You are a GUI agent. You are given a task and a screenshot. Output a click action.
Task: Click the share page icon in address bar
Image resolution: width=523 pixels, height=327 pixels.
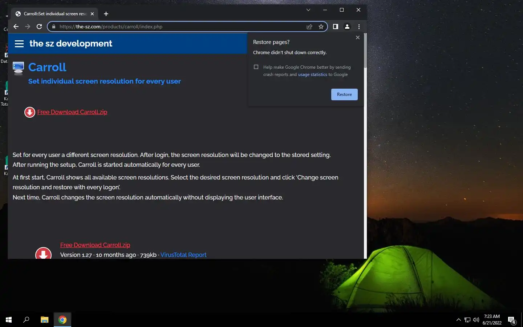click(x=309, y=27)
